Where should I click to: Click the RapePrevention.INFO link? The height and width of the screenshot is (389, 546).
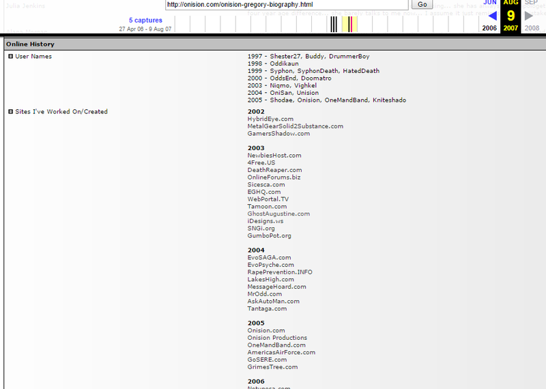280,272
